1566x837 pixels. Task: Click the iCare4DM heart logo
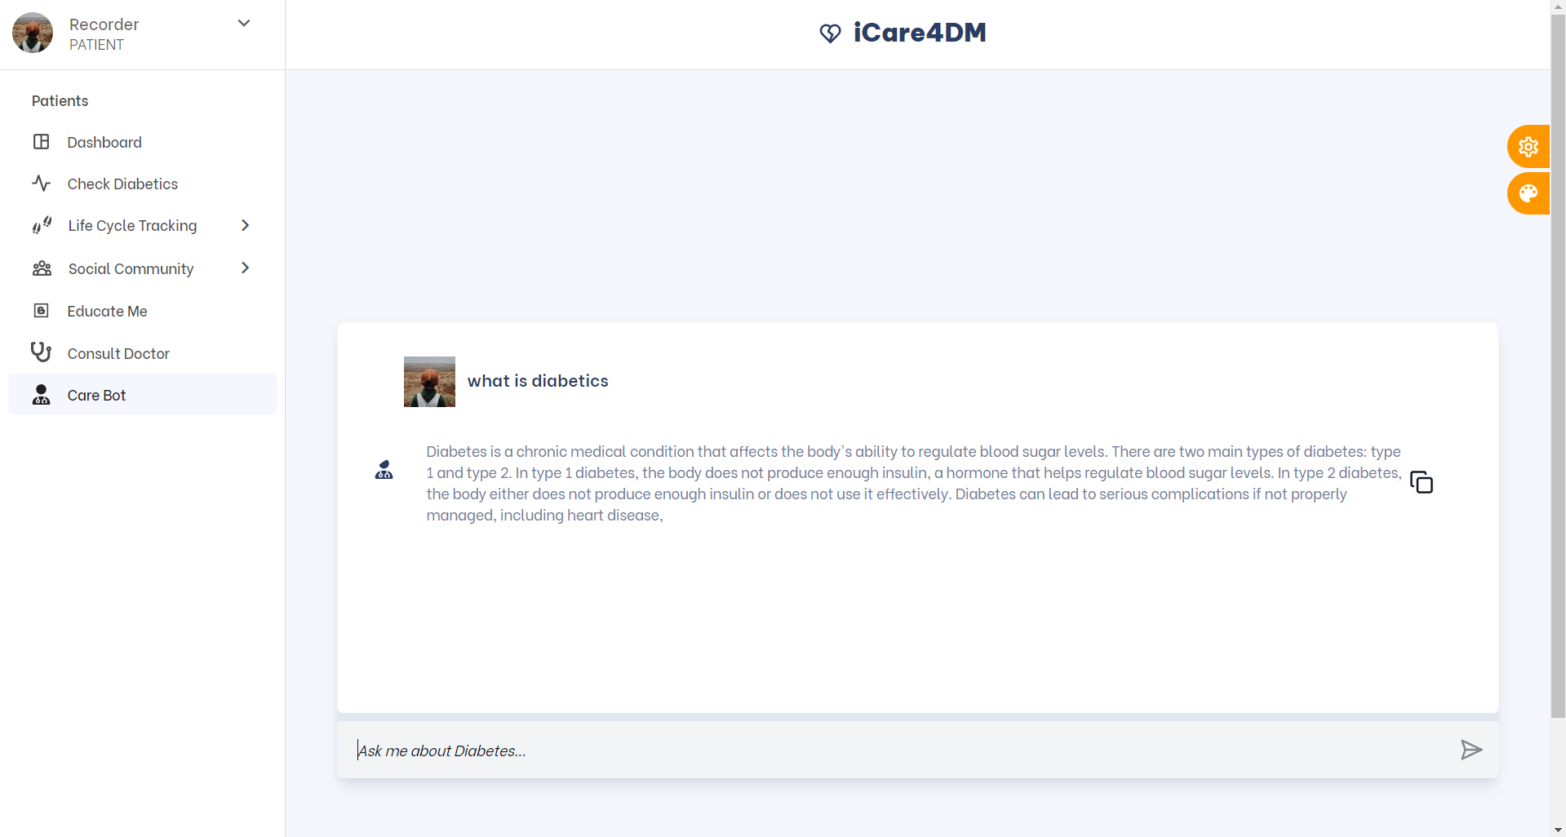pyautogui.click(x=831, y=33)
